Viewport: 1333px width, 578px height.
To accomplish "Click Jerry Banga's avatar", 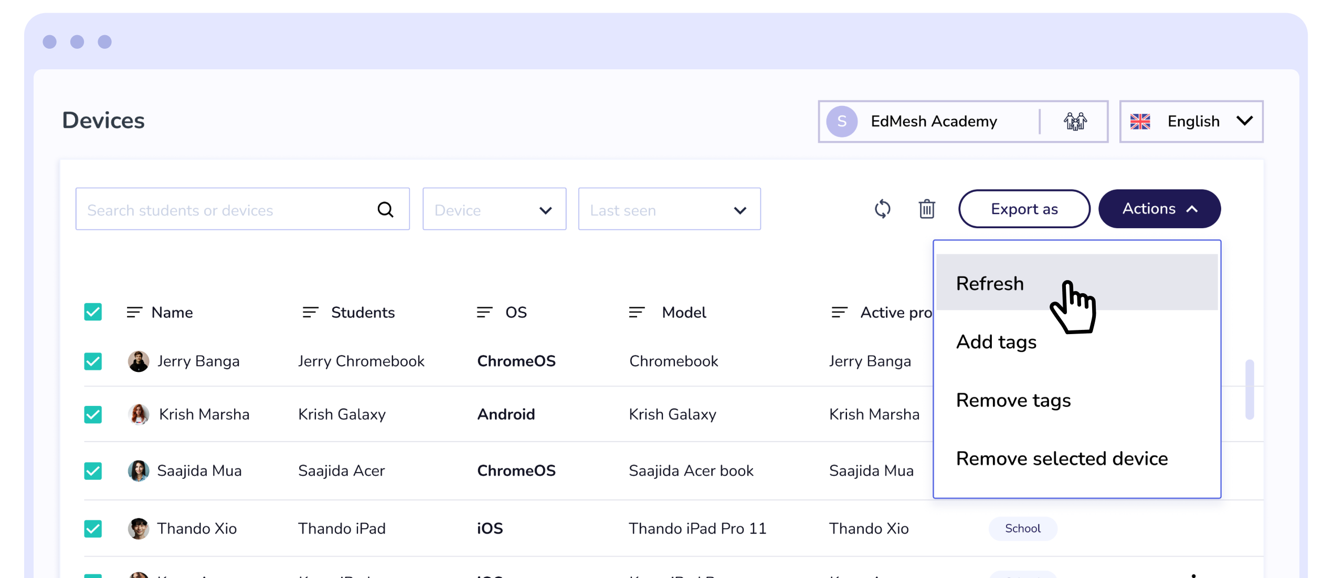I will pos(139,361).
